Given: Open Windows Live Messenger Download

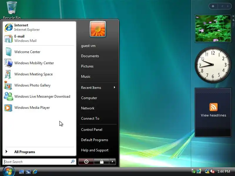Looking at the screenshot, I should point(39,97).
